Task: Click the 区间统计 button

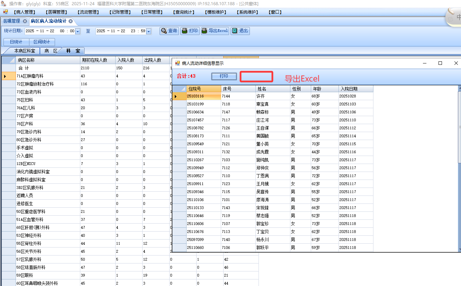Action: [42, 42]
